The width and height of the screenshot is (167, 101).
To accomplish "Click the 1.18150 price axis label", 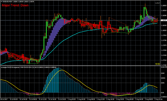I will coord(164,25).
